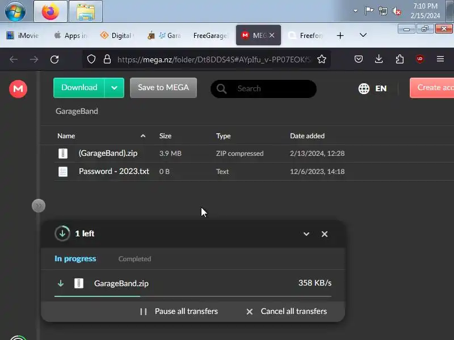454x340 pixels.
Task: Switch to the Apps in tab
Action: pos(70,35)
